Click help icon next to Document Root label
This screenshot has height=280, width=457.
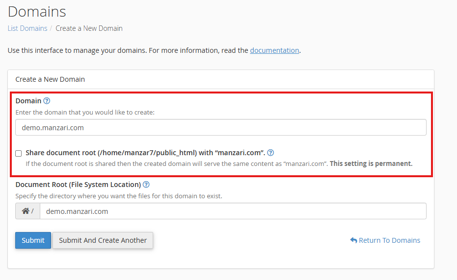(x=146, y=185)
